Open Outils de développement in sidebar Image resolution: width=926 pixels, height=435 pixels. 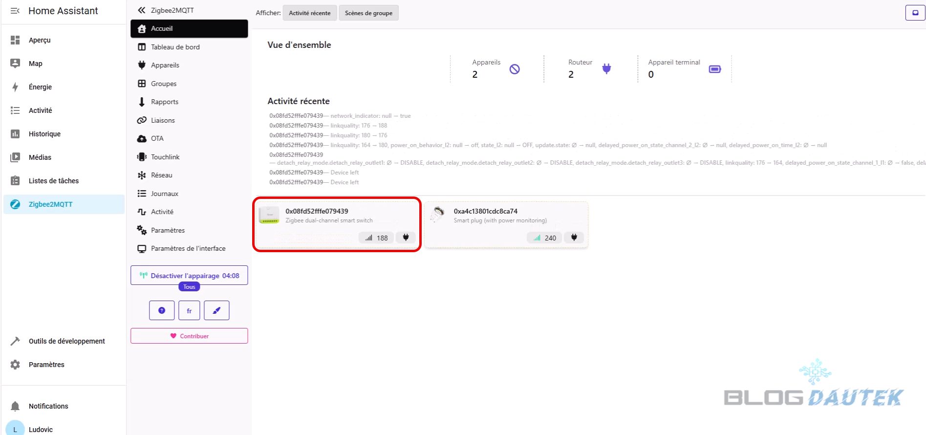66,341
